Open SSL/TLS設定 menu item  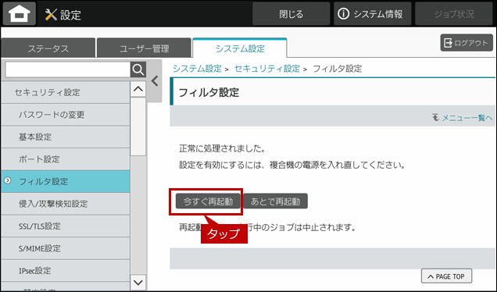(x=66, y=226)
